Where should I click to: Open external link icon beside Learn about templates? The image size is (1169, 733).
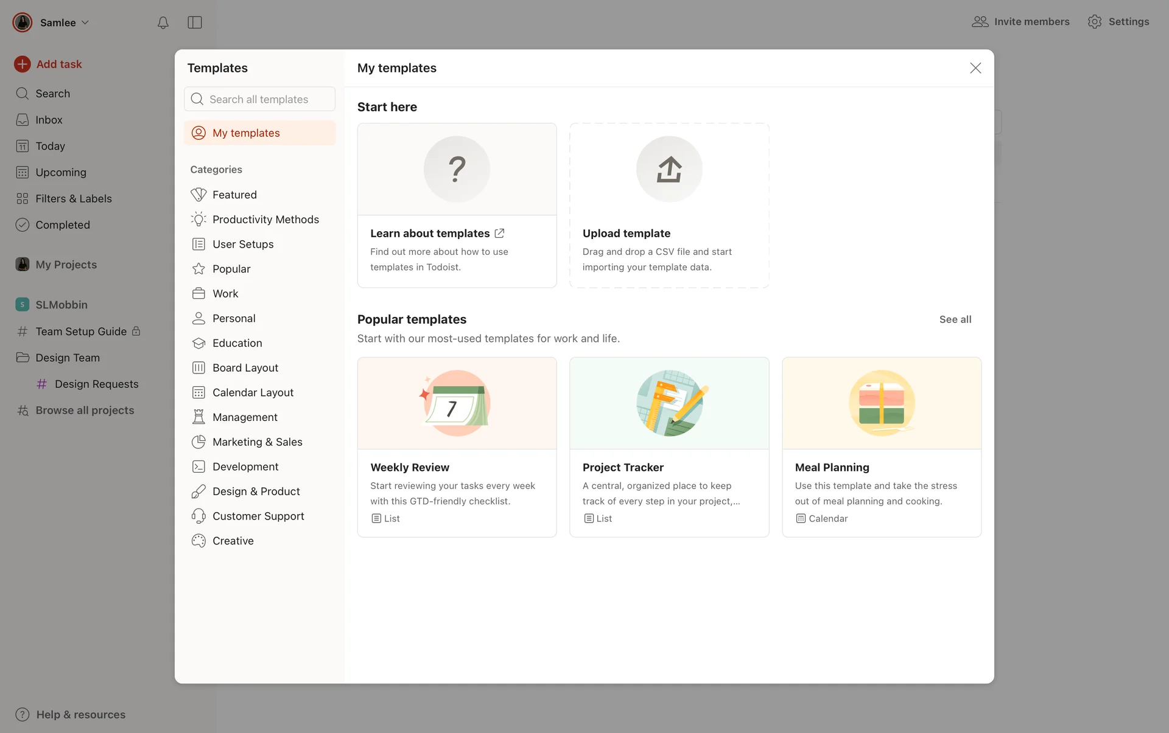(x=499, y=233)
